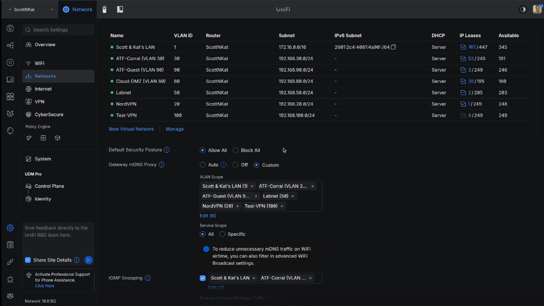Select the Block All security posture
544x306 pixels.
(x=235, y=150)
